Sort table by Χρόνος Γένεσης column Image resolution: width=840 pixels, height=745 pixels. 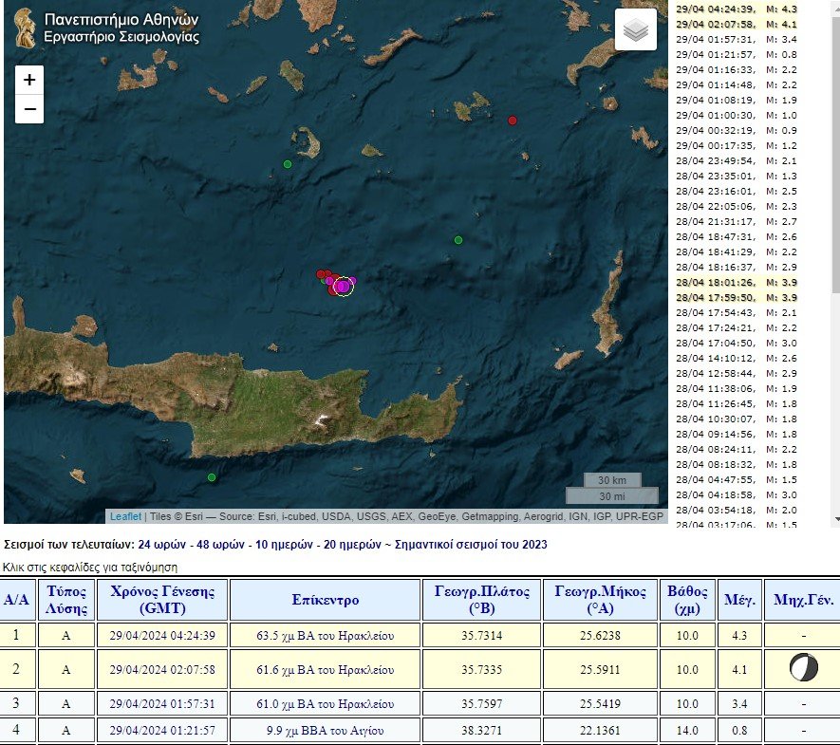pos(161,600)
